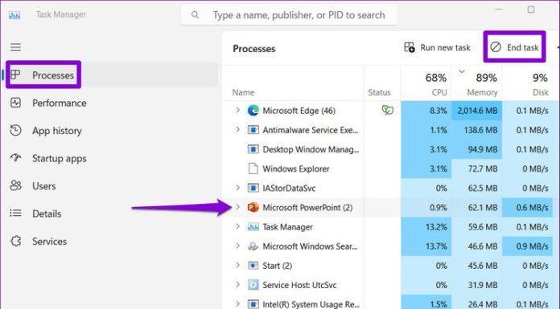This screenshot has width=560, height=309.
Task: Focus the name, publisher, or PID search box
Action: click(x=290, y=15)
